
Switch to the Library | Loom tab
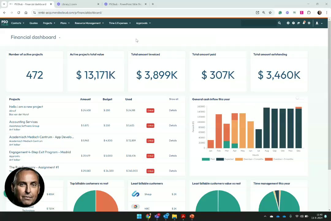[78, 4]
